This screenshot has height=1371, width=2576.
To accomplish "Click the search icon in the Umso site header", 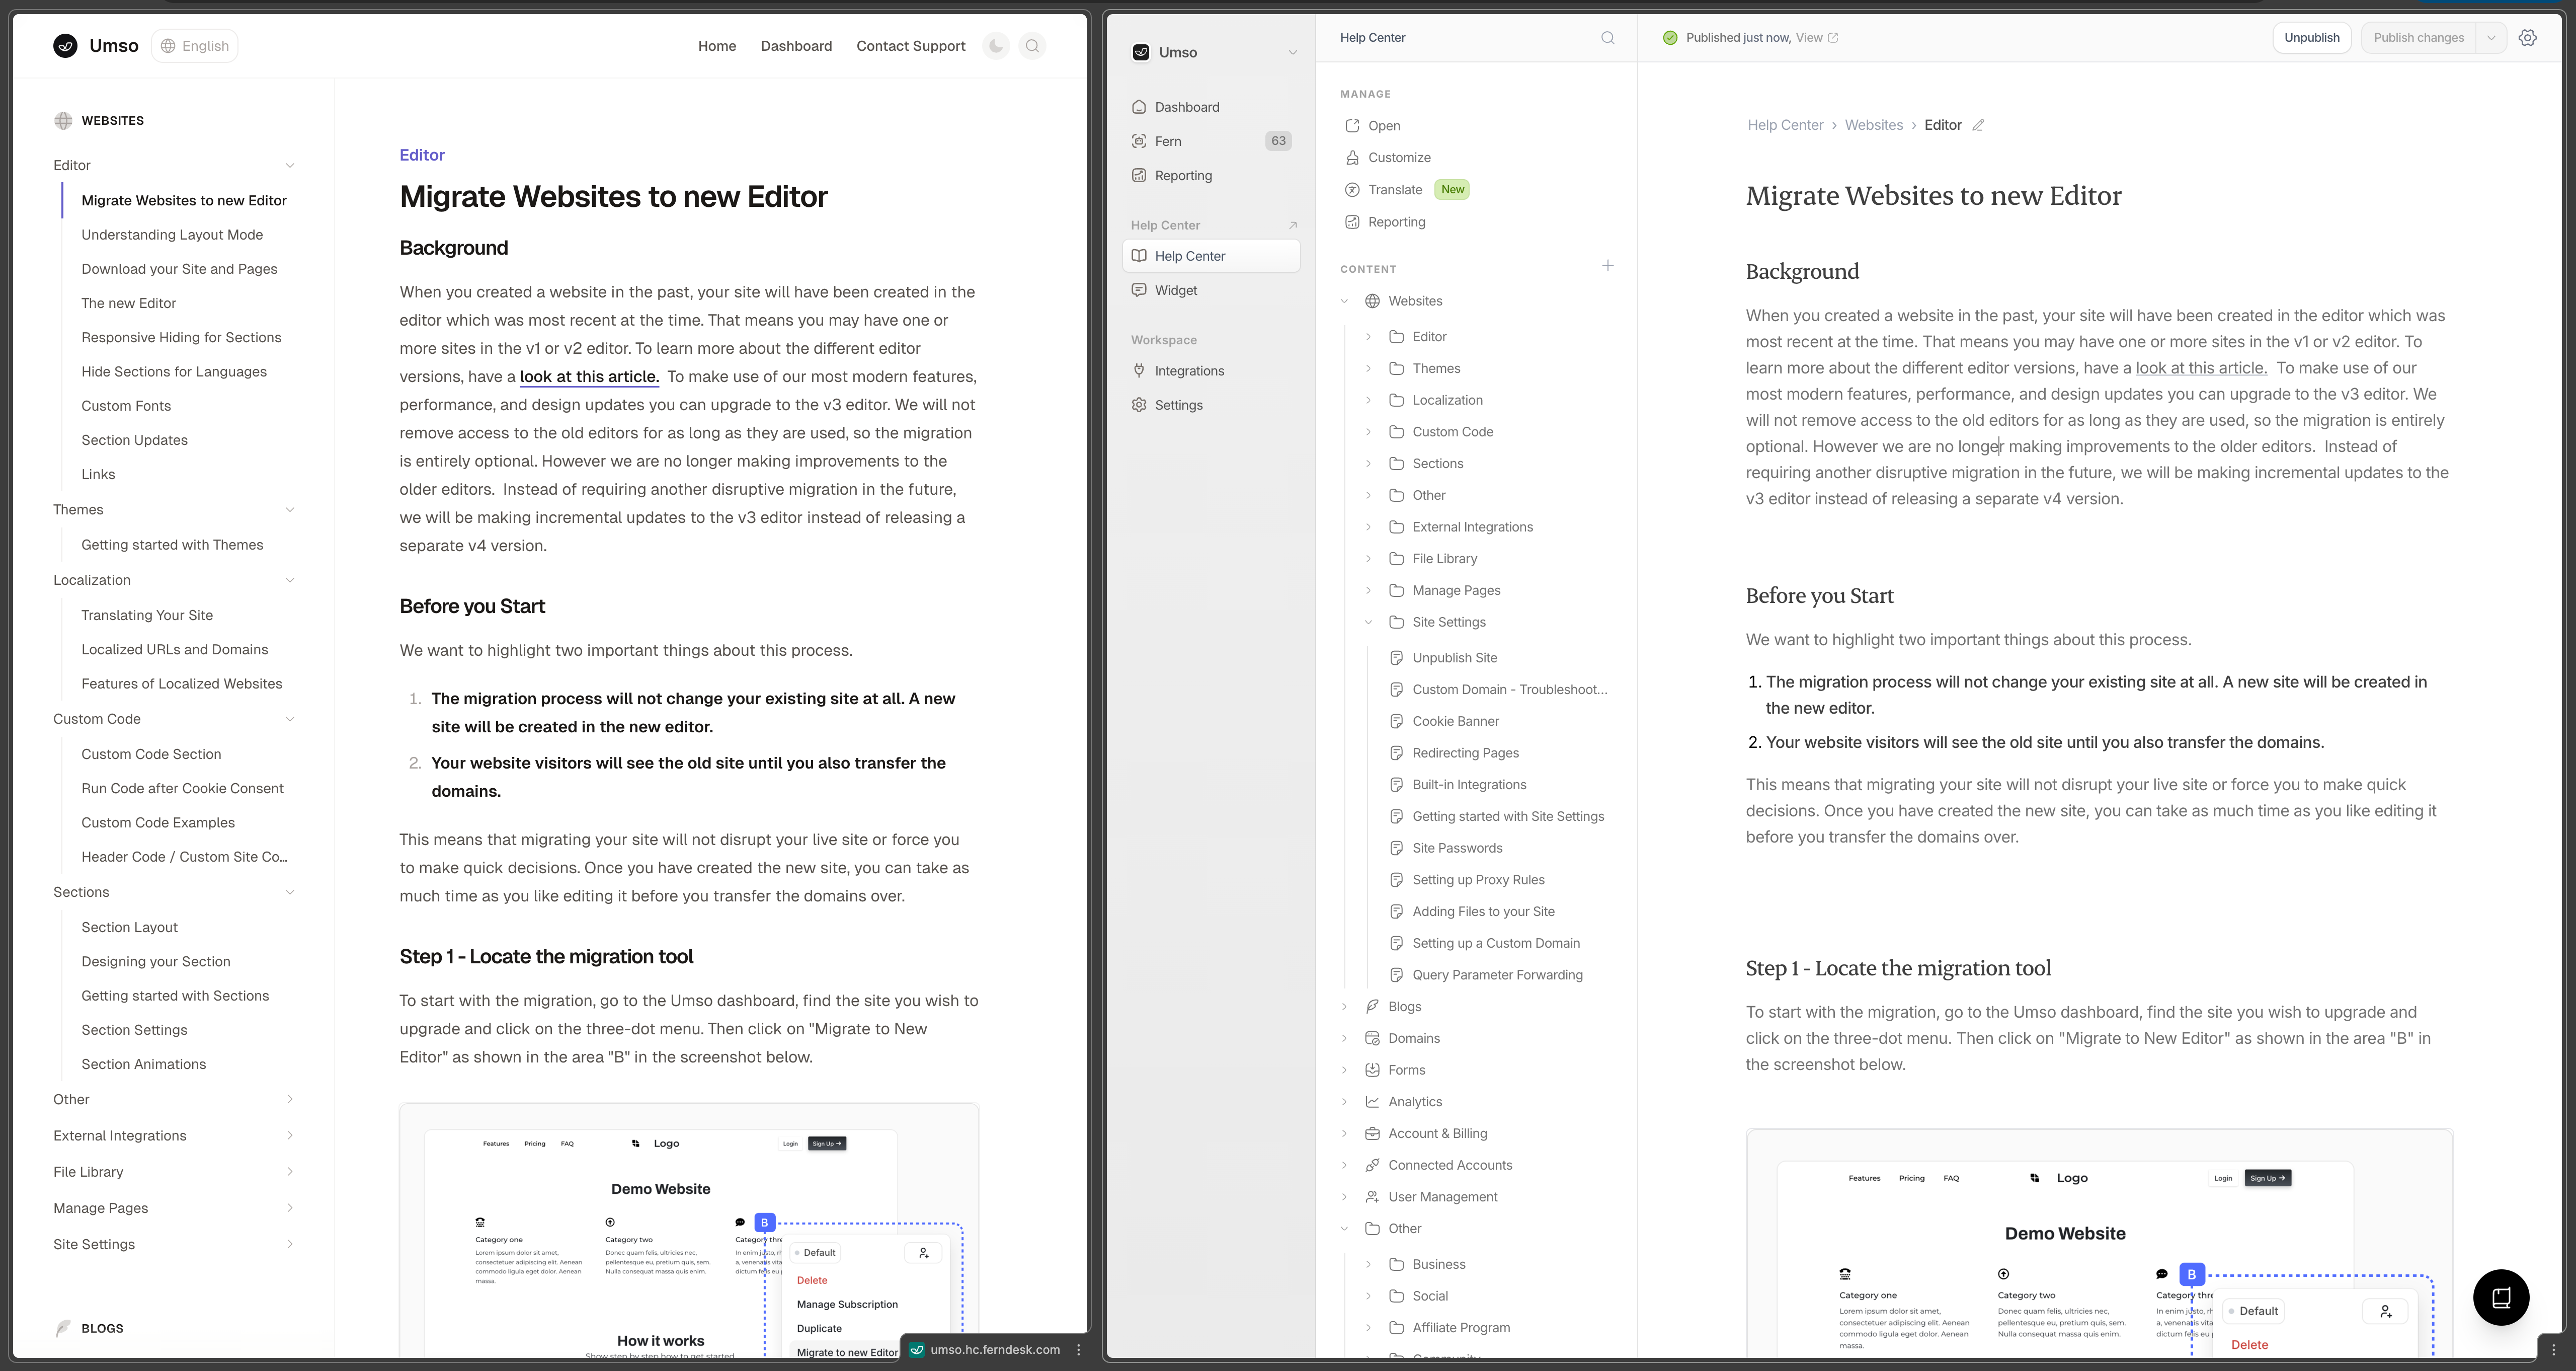I will pyautogui.click(x=1033, y=46).
